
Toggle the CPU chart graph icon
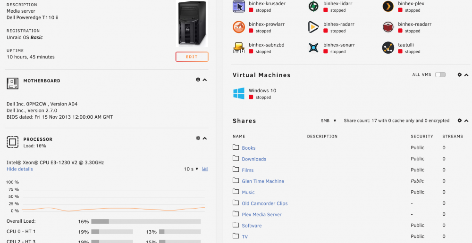tap(205, 169)
